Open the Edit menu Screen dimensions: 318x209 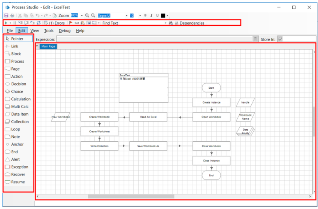pyautogui.click(x=22, y=31)
